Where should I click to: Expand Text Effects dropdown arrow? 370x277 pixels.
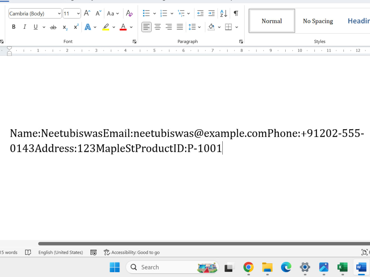[95, 27]
